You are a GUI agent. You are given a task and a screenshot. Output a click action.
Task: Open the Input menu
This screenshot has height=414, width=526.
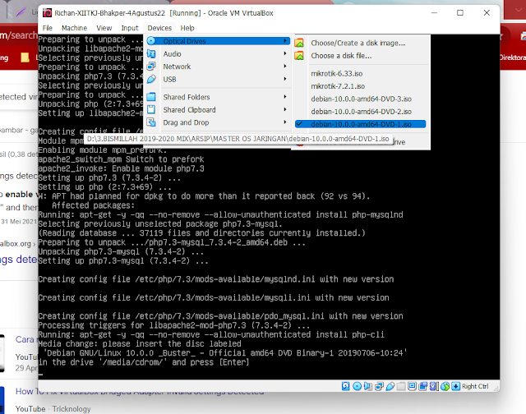130,28
